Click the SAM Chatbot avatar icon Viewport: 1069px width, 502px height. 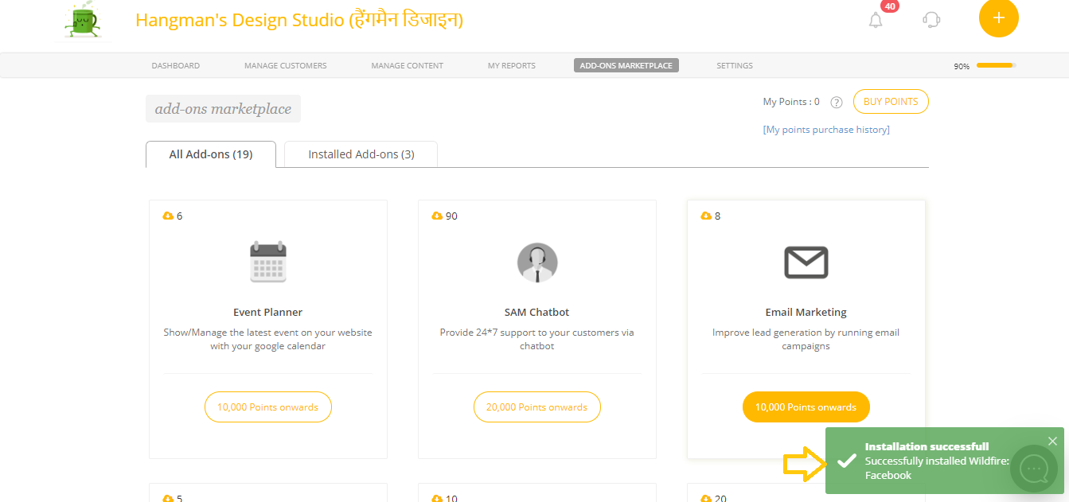click(537, 263)
